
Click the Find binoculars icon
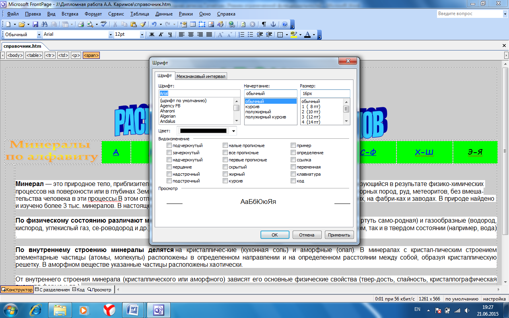point(44,24)
